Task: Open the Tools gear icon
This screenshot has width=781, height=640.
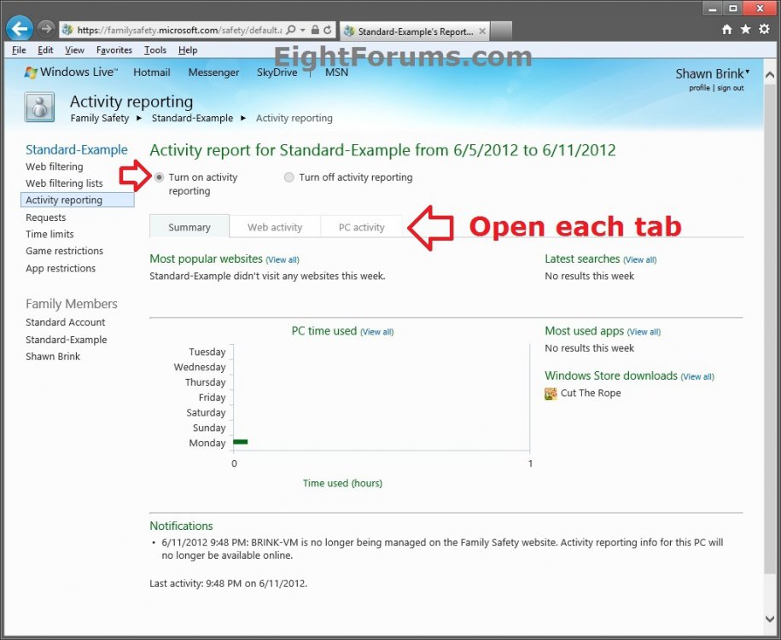Action: (764, 30)
